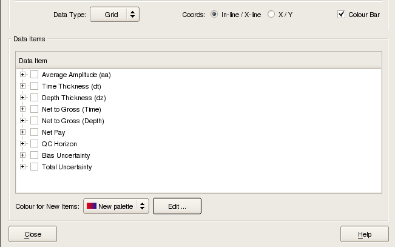Expand the Time Thickness (dt) node
Screen dimensions: 395x247
coord(23,86)
